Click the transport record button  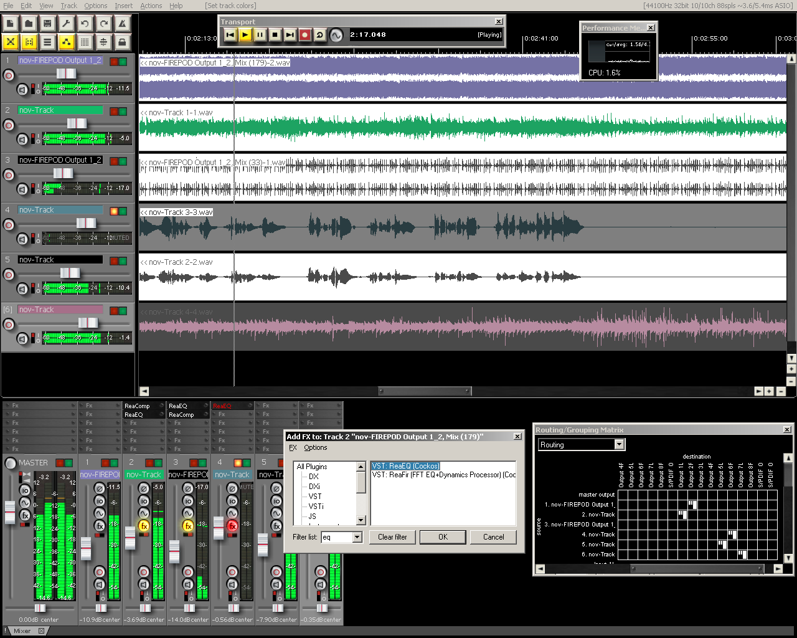pos(304,35)
